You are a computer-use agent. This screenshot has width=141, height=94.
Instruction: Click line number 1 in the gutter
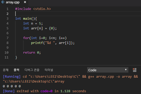(x=7, y=9)
